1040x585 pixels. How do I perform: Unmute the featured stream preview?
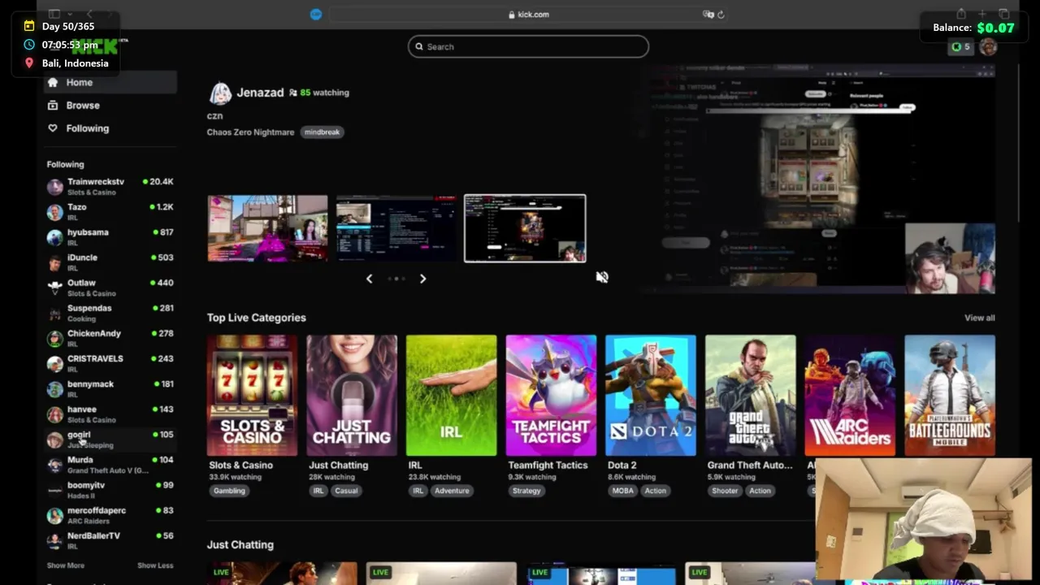click(x=602, y=277)
